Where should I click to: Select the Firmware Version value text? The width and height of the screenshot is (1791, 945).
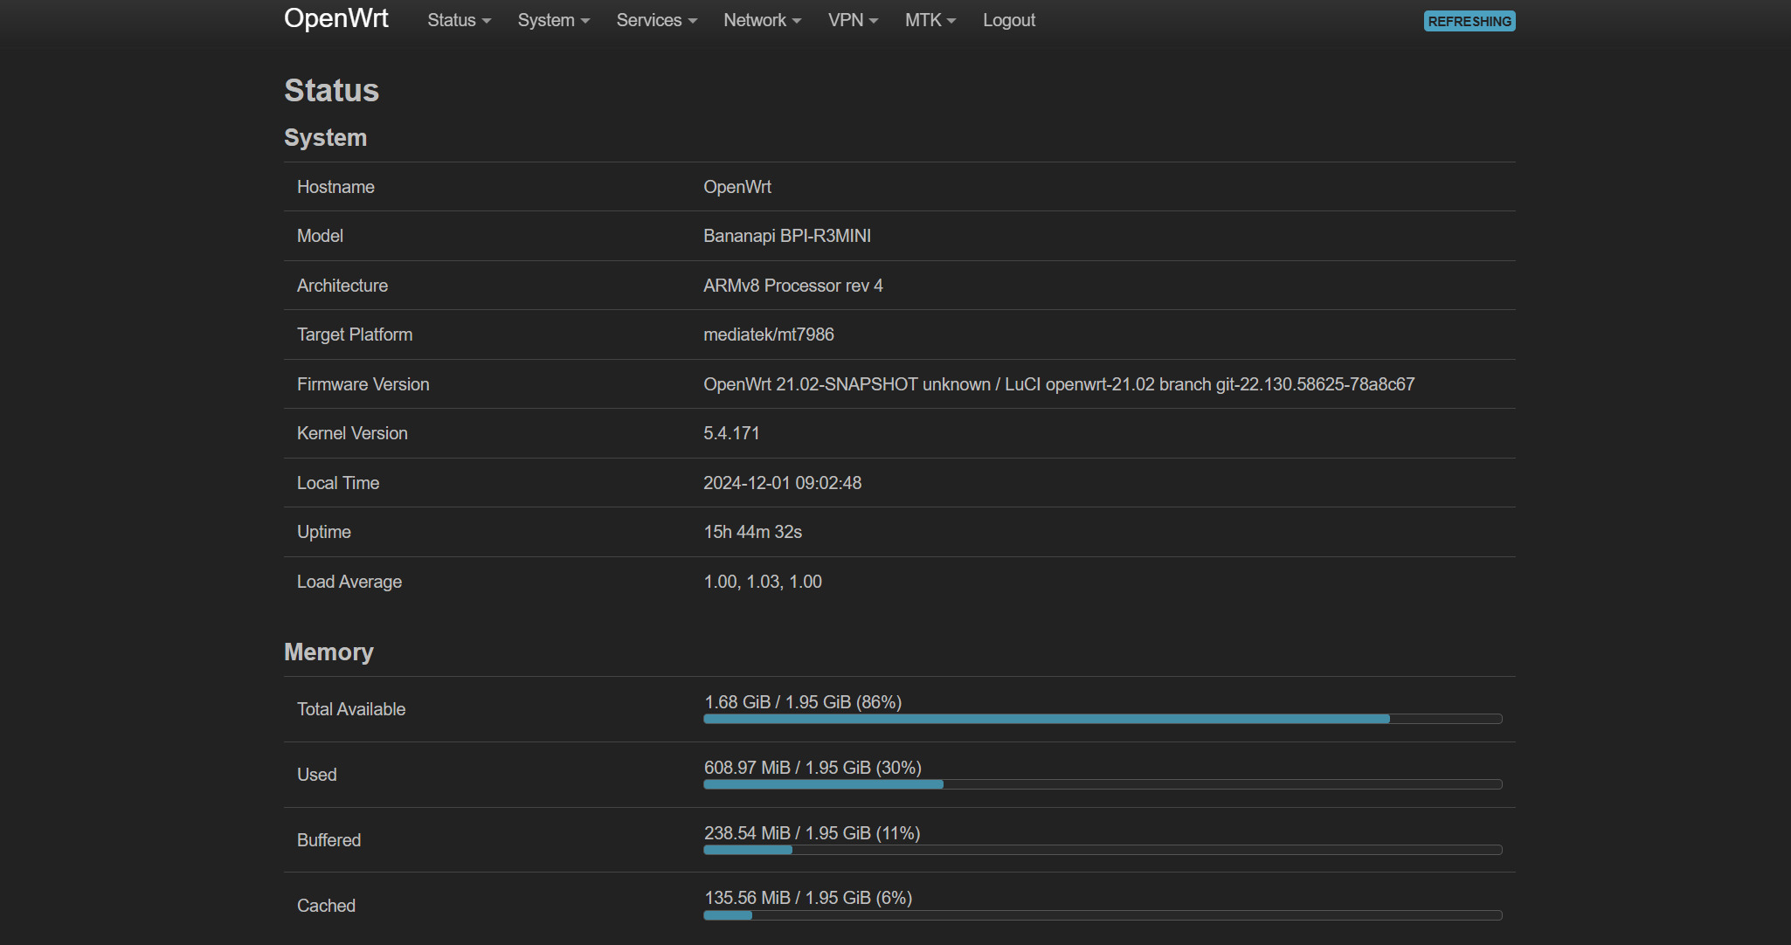[x=1058, y=384]
